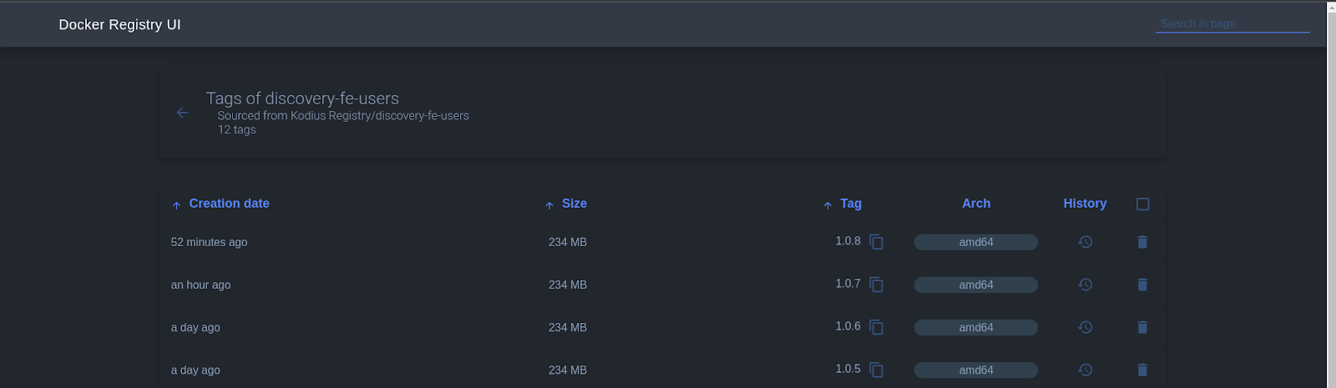The height and width of the screenshot is (388, 1336).
Task: Copy tag 1.0.5 to clipboard
Action: [x=877, y=370]
